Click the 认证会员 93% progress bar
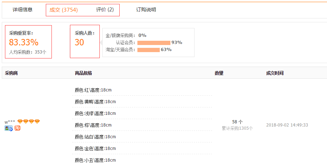Image resolution: width=327 pixels, height=168 pixels. [x=154, y=43]
